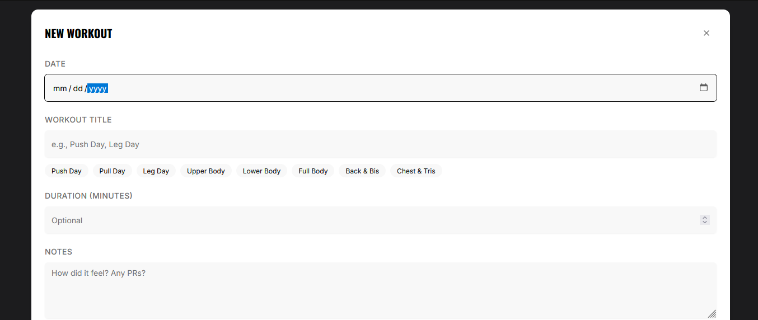Focus the Workout Title text field
Screen dimensions: 758x320
[x=380, y=144]
